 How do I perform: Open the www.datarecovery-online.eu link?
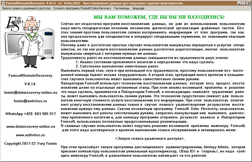(x=30, y=127)
